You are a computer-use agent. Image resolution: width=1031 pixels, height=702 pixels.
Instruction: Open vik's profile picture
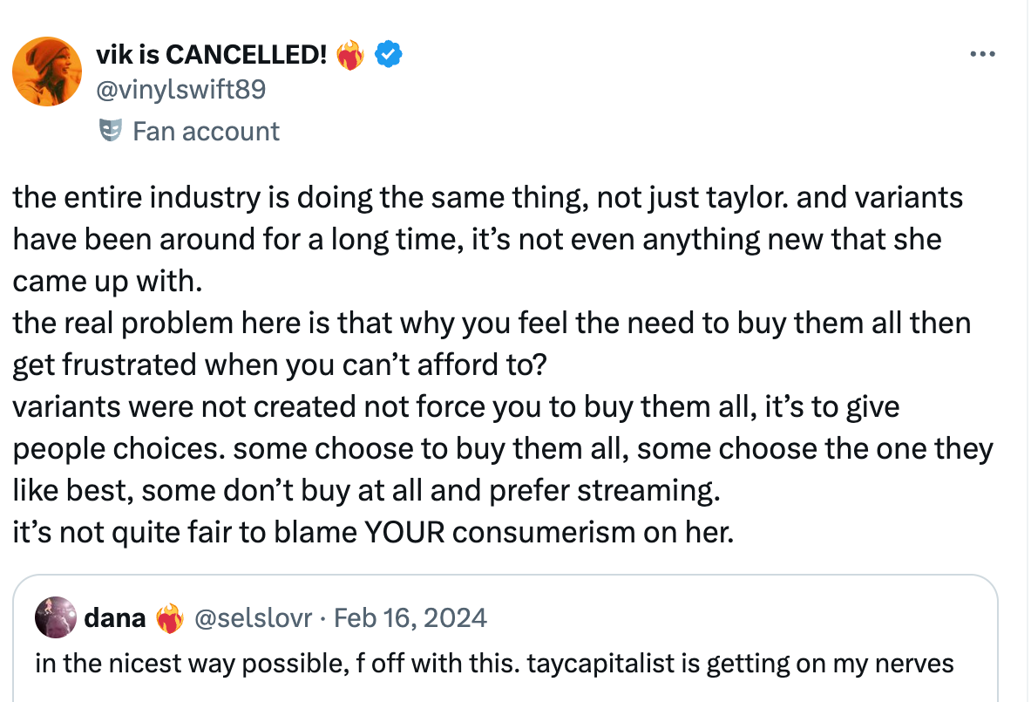tap(47, 72)
